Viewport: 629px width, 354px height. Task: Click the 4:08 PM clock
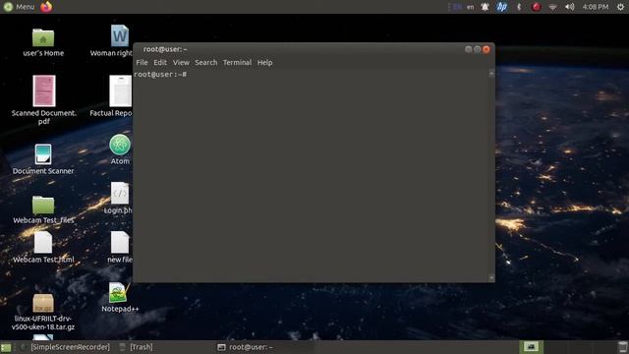pyautogui.click(x=596, y=7)
